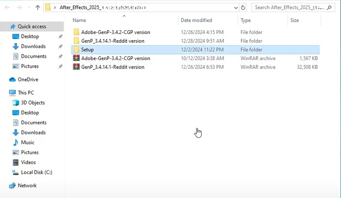Open OneDrive in the navigation pane
This screenshot has height=198, width=341.
coord(28,80)
